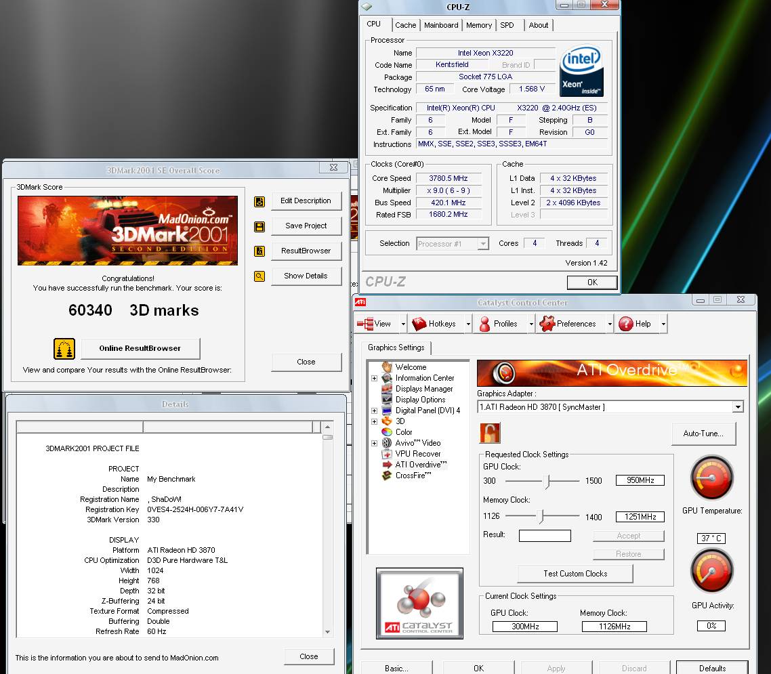The image size is (771, 674).
Task: Click the GPU Clock slider handle
Action: [x=546, y=482]
